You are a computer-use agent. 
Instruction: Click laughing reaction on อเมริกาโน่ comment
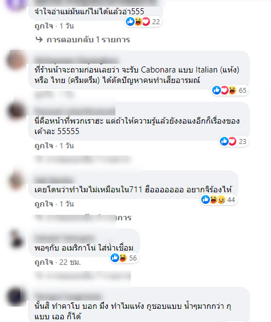tap(123, 258)
